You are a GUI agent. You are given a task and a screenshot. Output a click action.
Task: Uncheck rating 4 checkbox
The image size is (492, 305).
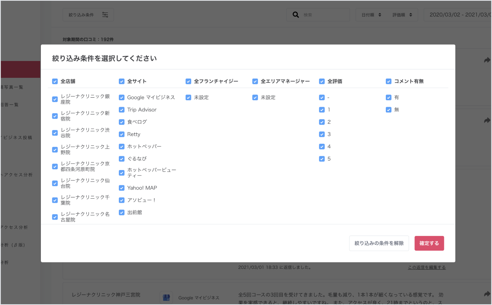(x=322, y=146)
